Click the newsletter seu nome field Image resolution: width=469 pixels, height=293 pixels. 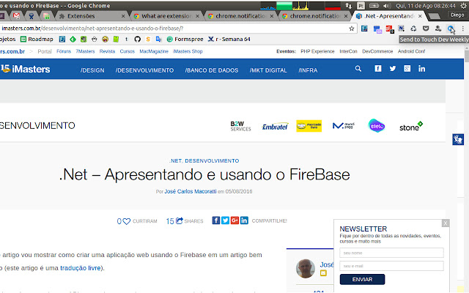coord(391,253)
